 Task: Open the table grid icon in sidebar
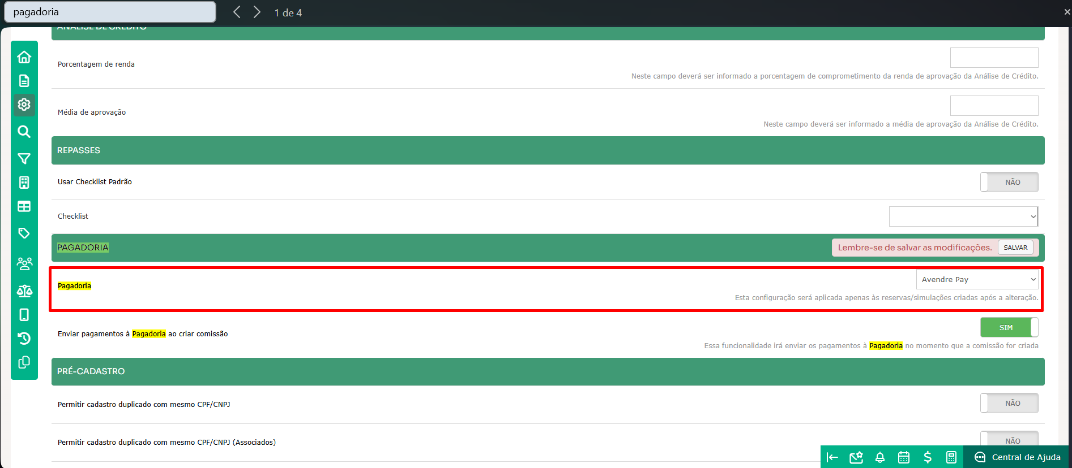coord(24,206)
